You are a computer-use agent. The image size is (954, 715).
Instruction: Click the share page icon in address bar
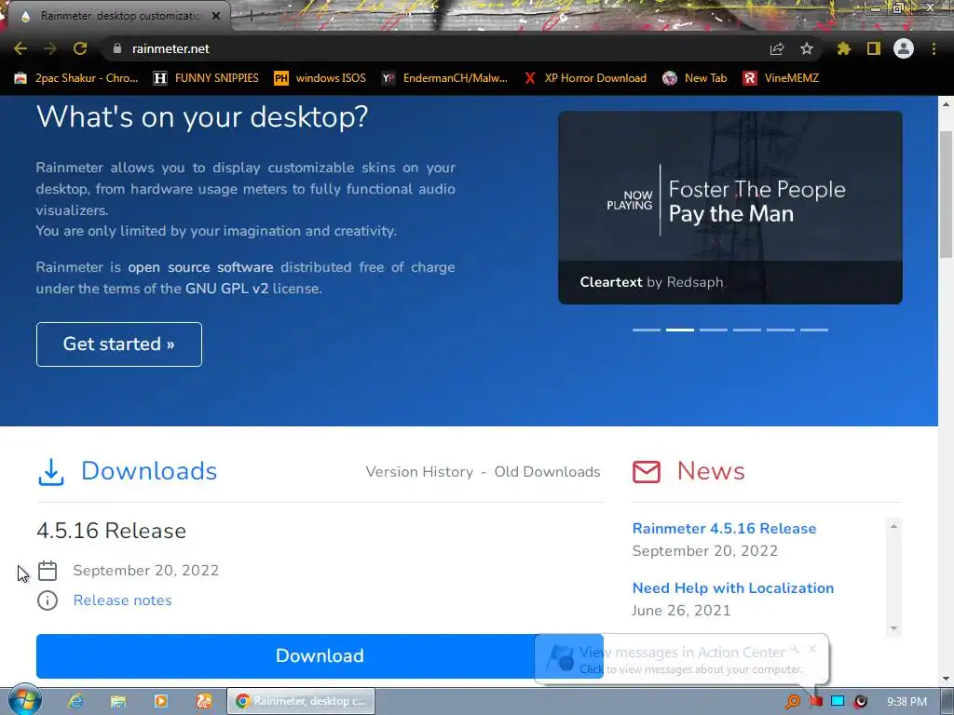coord(777,49)
